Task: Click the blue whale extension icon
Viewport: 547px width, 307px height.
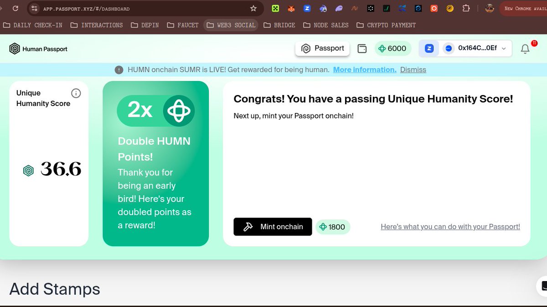Action: point(323,8)
